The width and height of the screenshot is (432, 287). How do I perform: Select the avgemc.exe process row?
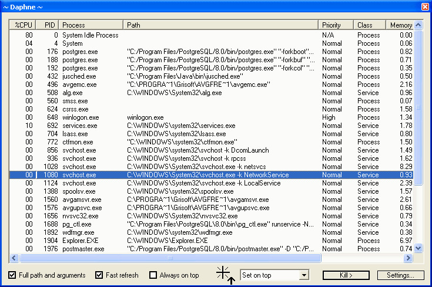click(x=212, y=85)
